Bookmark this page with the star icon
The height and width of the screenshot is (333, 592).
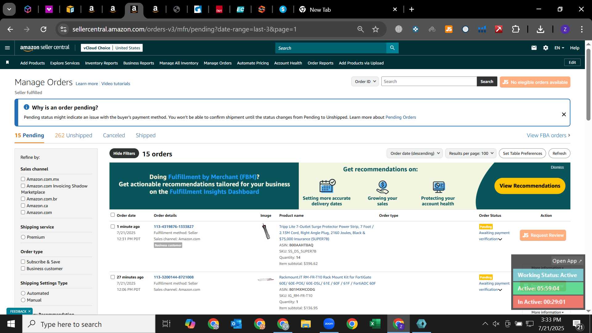[x=375, y=29]
